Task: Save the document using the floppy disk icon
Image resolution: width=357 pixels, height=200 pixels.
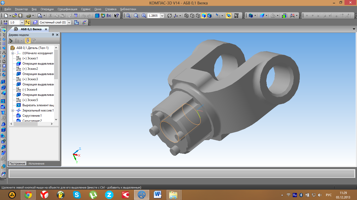Action: [x=20, y=16]
